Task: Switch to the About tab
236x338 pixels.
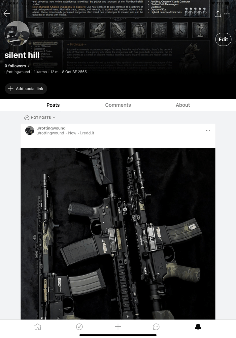Action: 183,105
